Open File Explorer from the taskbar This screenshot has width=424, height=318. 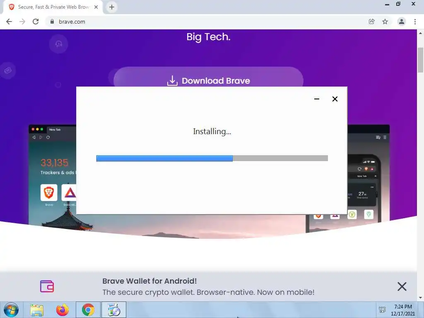pyautogui.click(x=37, y=310)
